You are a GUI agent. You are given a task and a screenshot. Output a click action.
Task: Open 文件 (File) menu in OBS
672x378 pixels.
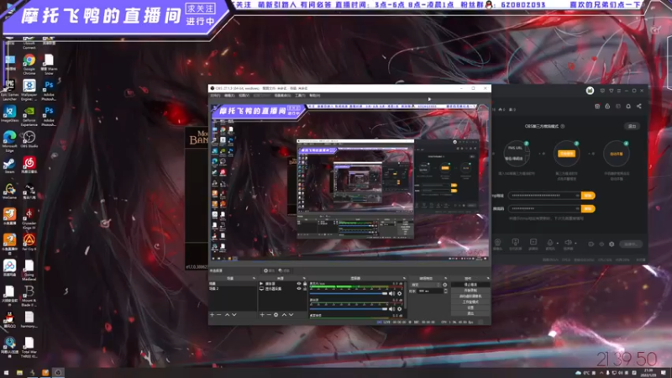(215, 95)
